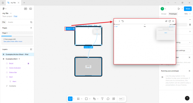Select the Contents layer

point(12,86)
